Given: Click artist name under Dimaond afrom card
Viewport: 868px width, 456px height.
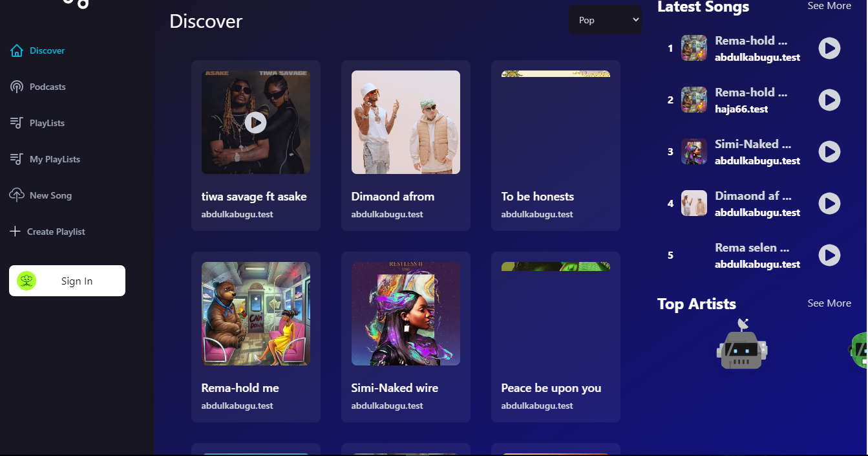Looking at the screenshot, I should pyautogui.click(x=387, y=214).
